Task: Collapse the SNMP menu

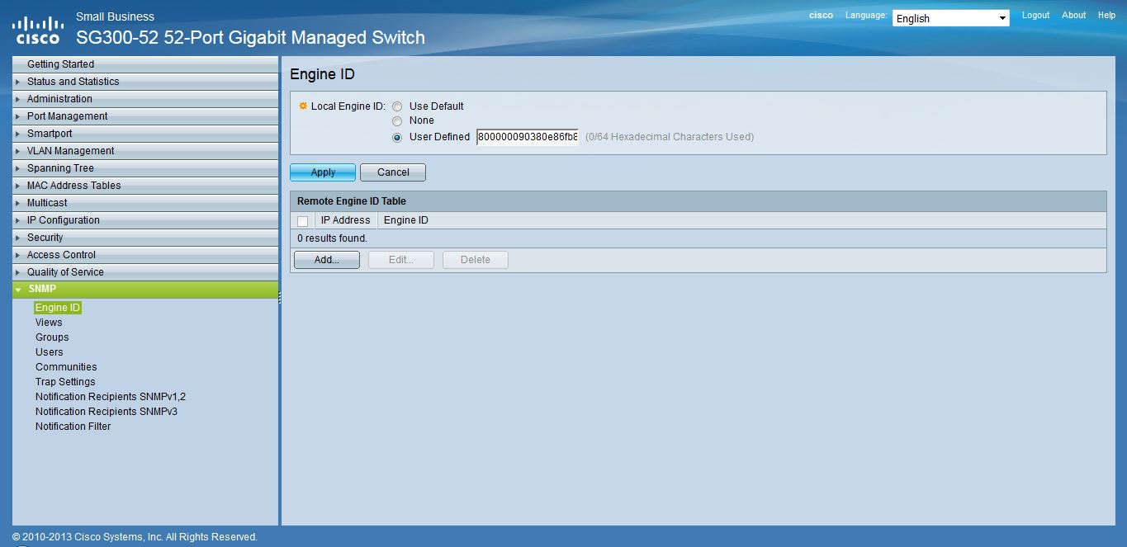Action: [145, 290]
